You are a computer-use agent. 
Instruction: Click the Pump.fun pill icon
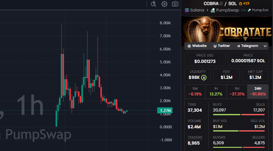tap(249, 10)
